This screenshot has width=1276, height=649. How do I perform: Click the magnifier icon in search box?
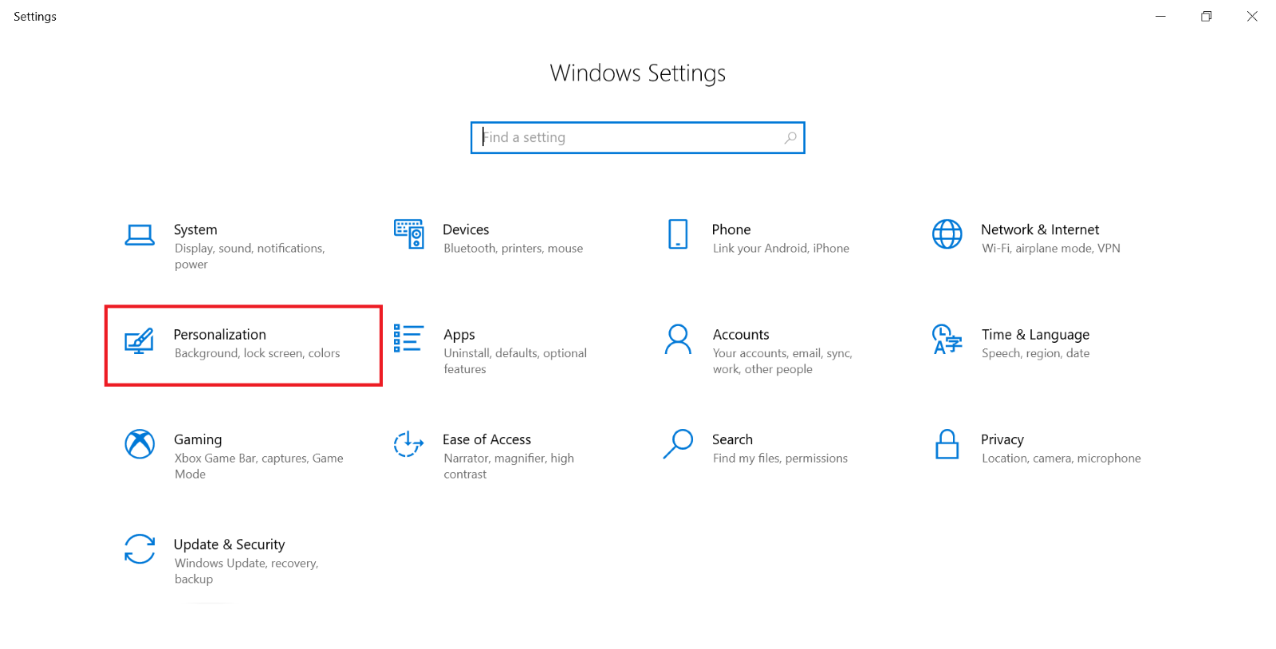(790, 138)
